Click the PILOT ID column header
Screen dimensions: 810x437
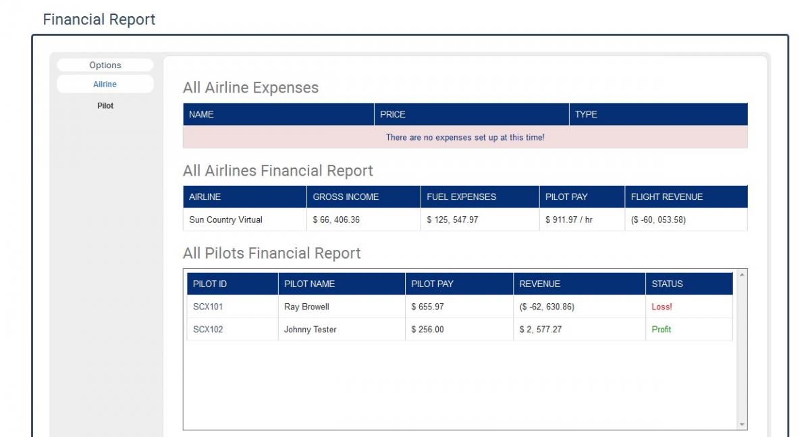click(x=232, y=284)
